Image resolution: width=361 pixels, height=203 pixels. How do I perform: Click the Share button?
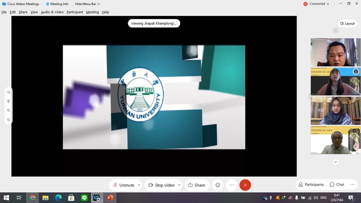click(196, 185)
